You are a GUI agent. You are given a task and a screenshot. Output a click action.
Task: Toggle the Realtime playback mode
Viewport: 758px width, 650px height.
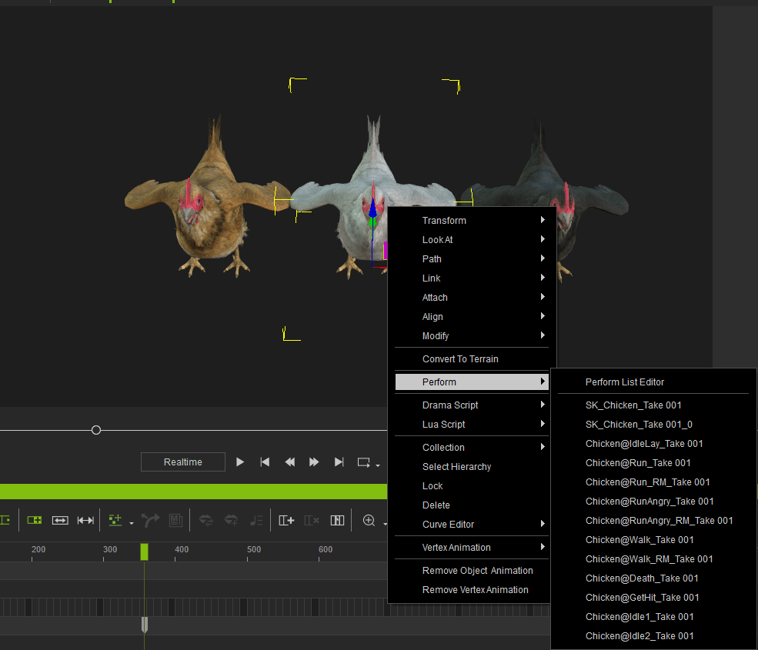183,462
